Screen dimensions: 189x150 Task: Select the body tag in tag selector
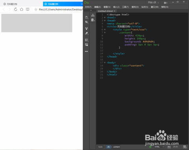click(x=100, y=147)
